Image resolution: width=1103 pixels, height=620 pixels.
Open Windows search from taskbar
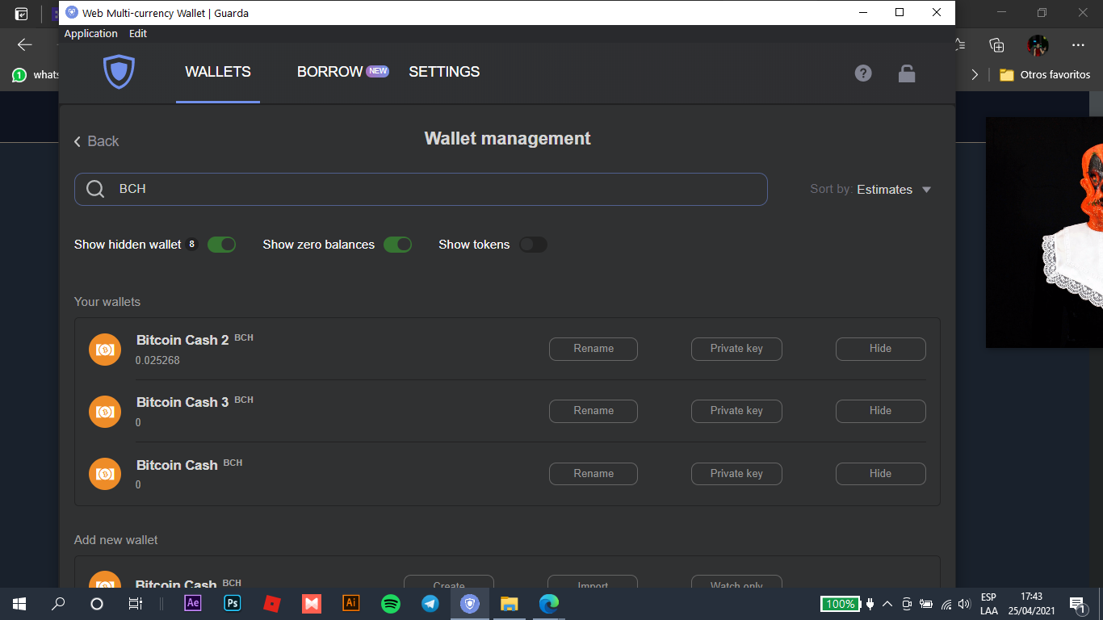click(x=58, y=603)
